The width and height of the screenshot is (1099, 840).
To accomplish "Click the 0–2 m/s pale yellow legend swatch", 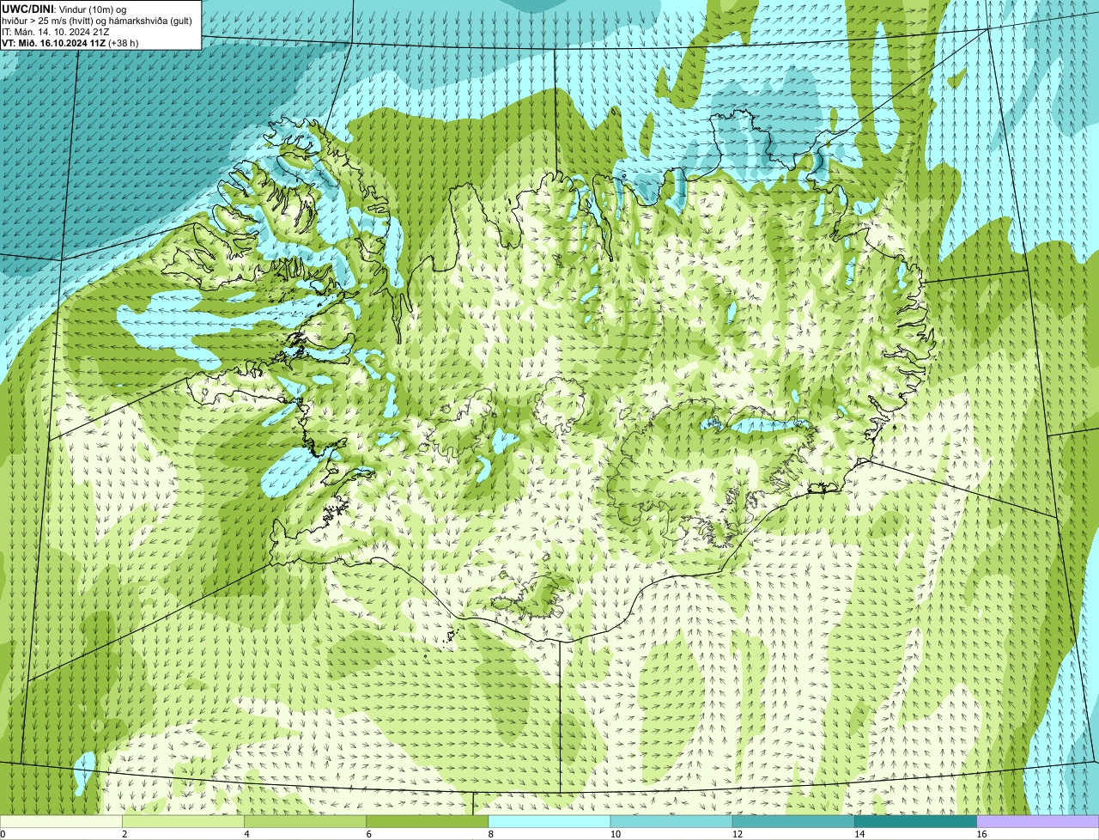I will pos(61,821).
